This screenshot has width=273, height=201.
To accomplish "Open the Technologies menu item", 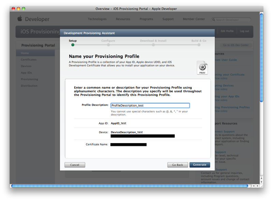I will tap(97, 19).
